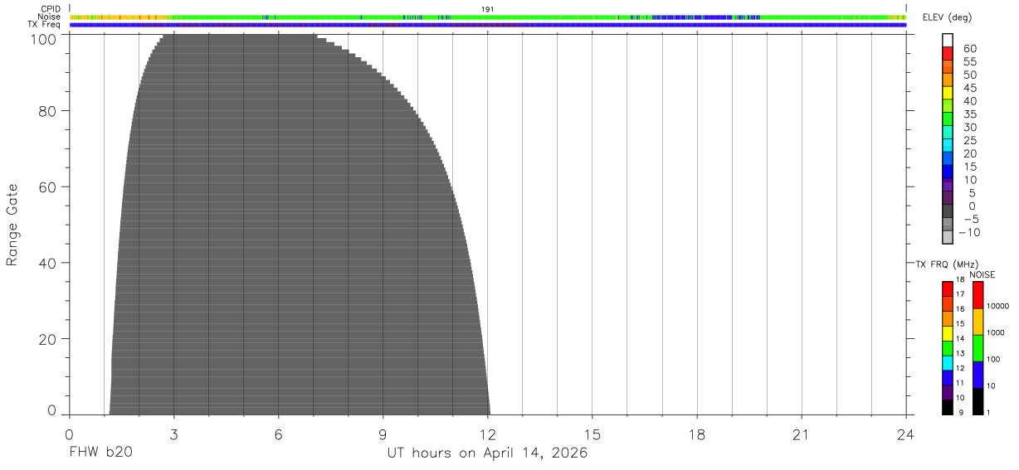Click the ELEV color bar label '35'
This screenshot has height=470, width=1019.
pyautogui.click(x=969, y=114)
